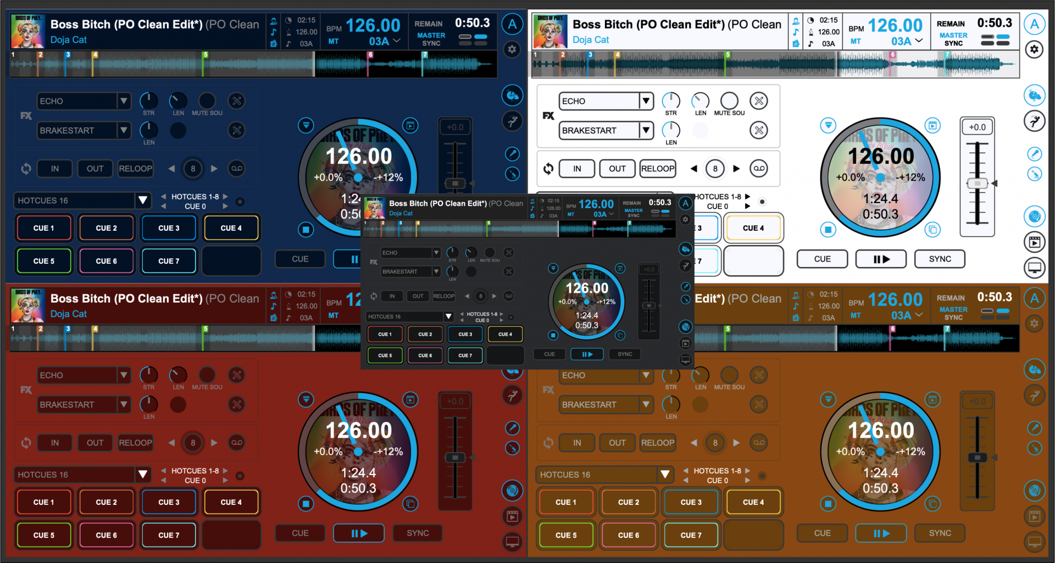Toggle SYNC label in white skin header
This screenshot has height=563, width=1055.
tap(953, 43)
